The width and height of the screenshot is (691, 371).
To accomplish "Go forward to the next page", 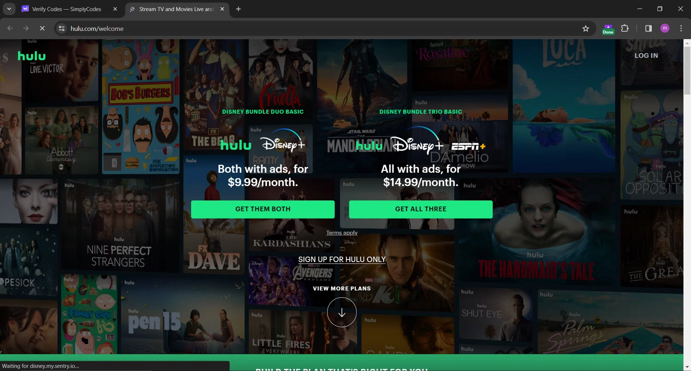I will (26, 29).
